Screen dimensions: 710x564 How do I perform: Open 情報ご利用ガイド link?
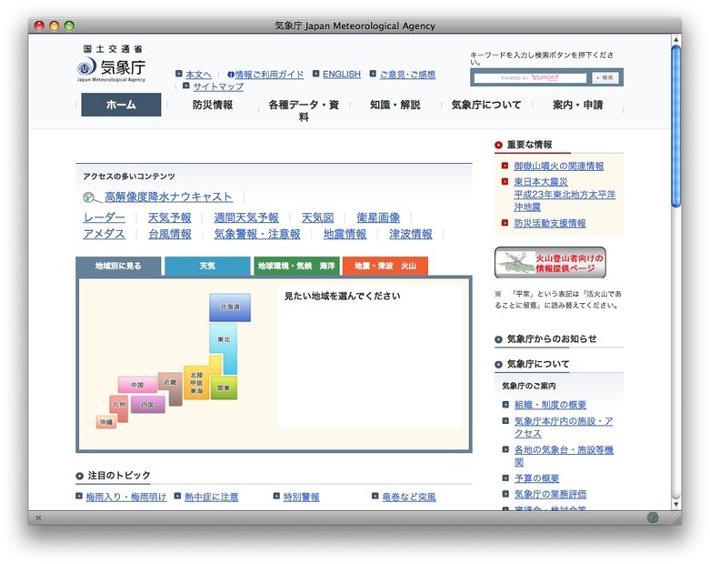(x=269, y=75)
